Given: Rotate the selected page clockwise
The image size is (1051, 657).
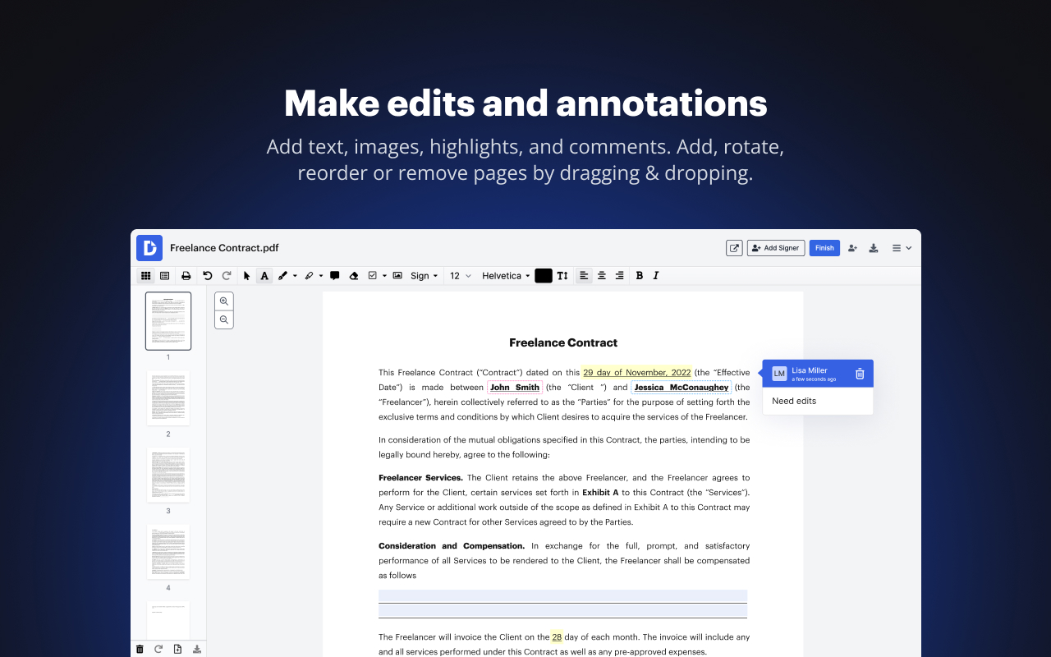Looking at the screenshot, I should 158,649.
